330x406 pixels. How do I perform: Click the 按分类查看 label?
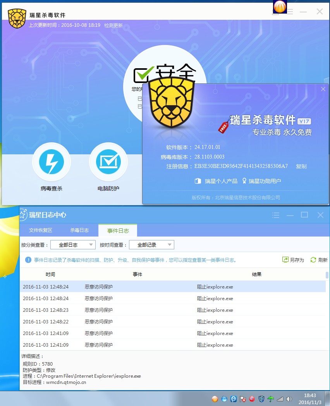(34, 245)
